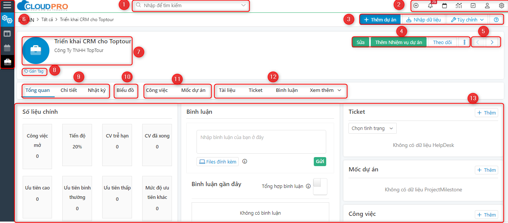508x223 pixels.
Task: Select the briefcase projects icon in sidebar
Action: [x=7, y=62]
